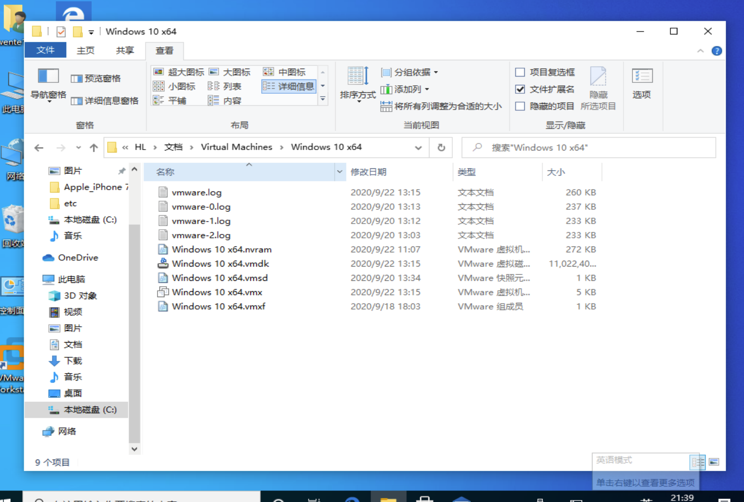The width and height of the screenshot is (744, 502).
Task: Switch to the Share (共享) tab
Action: click(x=125, y=50)
